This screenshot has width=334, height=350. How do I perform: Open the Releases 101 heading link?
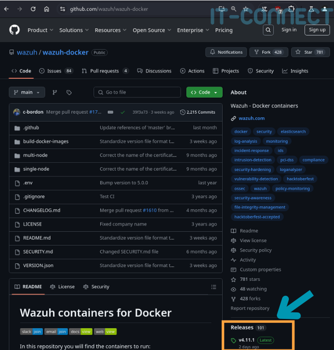(x=248, y=327)
